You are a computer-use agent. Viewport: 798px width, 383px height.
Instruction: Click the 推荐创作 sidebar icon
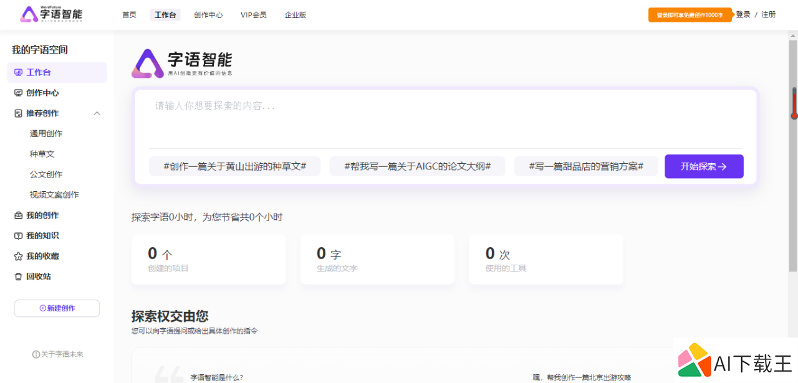[18, 113]
